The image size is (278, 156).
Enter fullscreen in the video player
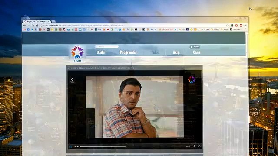(199, 146)
